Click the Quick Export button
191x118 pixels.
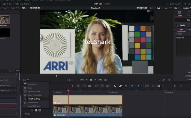click(x=173, y=4)
